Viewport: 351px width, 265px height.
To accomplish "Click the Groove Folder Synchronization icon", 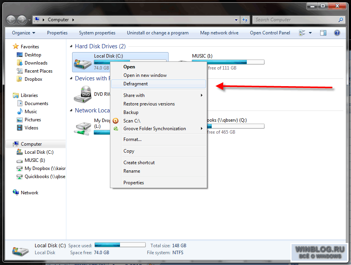I will (x=116, y=129).
